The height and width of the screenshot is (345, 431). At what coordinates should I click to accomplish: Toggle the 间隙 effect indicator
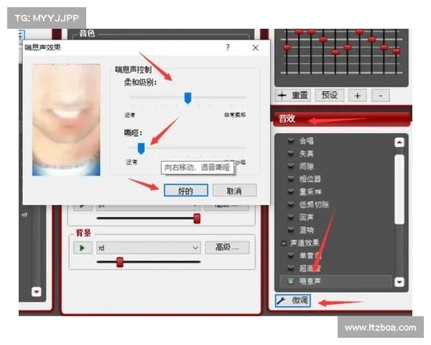click(x=290, y=166)
